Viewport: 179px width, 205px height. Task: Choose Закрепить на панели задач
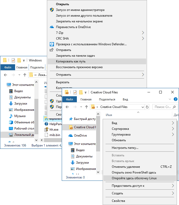pyautogui.click(x=97, y=56)
